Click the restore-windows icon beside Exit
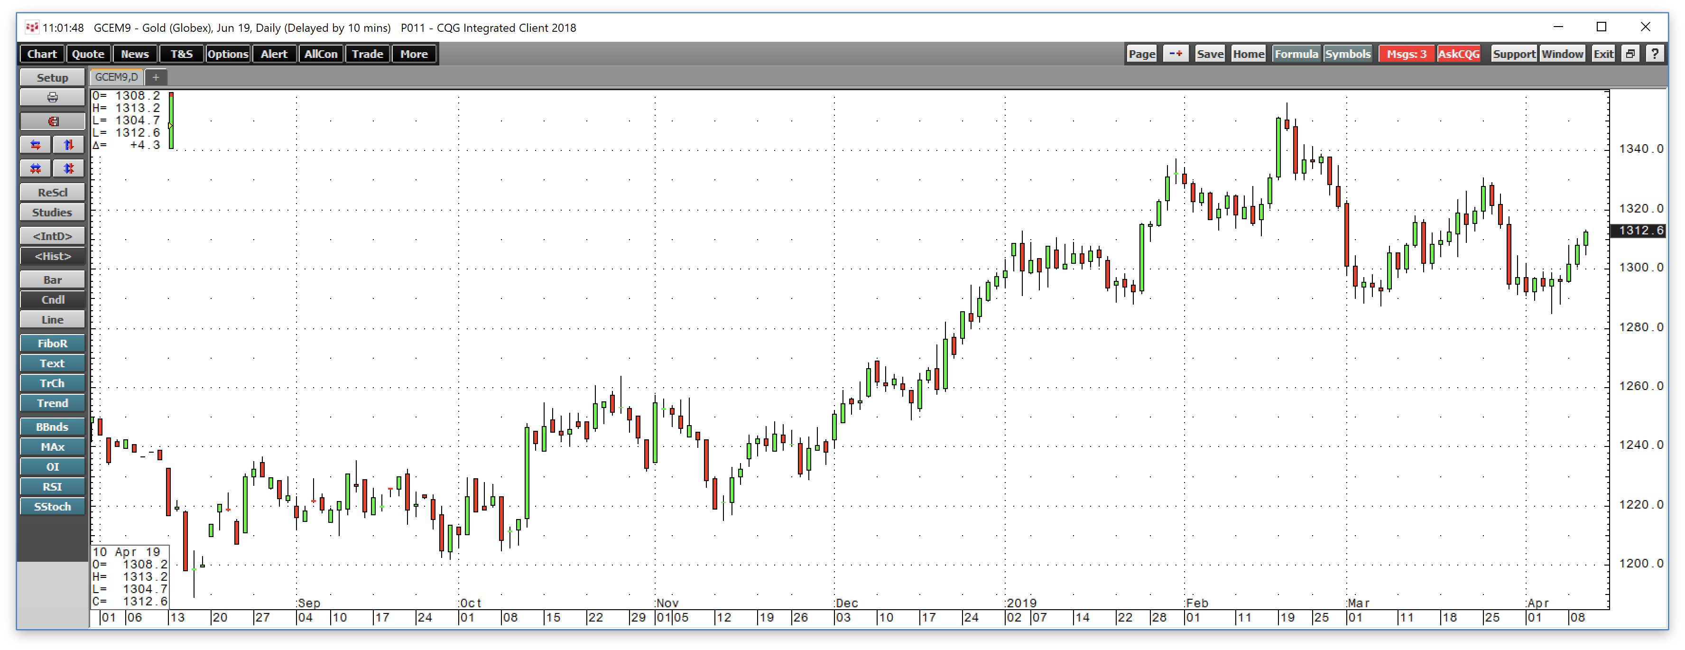Viewport: 1685px width, 650px height. point(1630,54)
